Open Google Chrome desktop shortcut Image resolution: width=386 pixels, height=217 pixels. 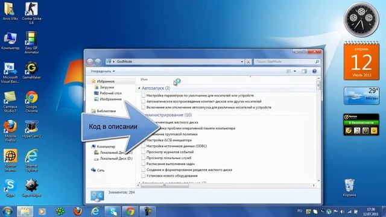pyautogui.click(x=31, y=102)
